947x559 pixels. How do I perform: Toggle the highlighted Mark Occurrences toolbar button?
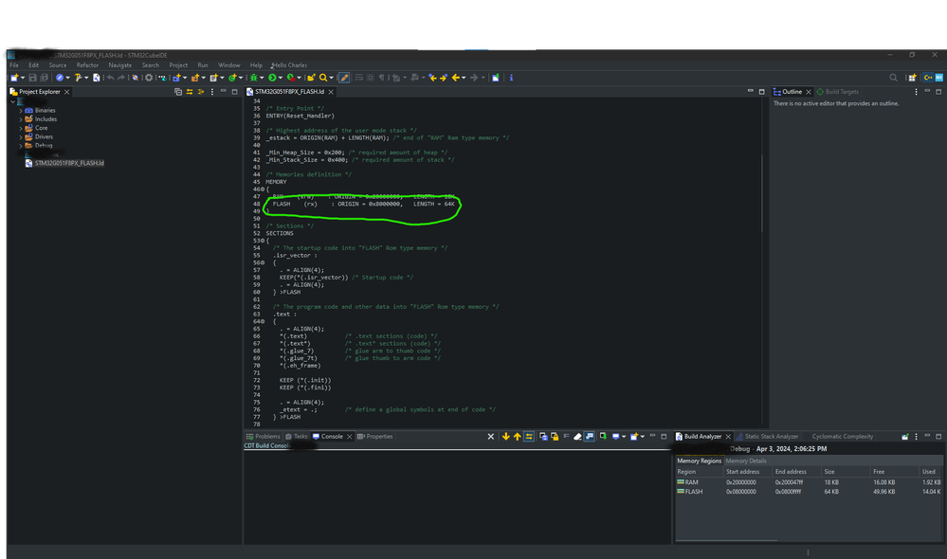344,77
